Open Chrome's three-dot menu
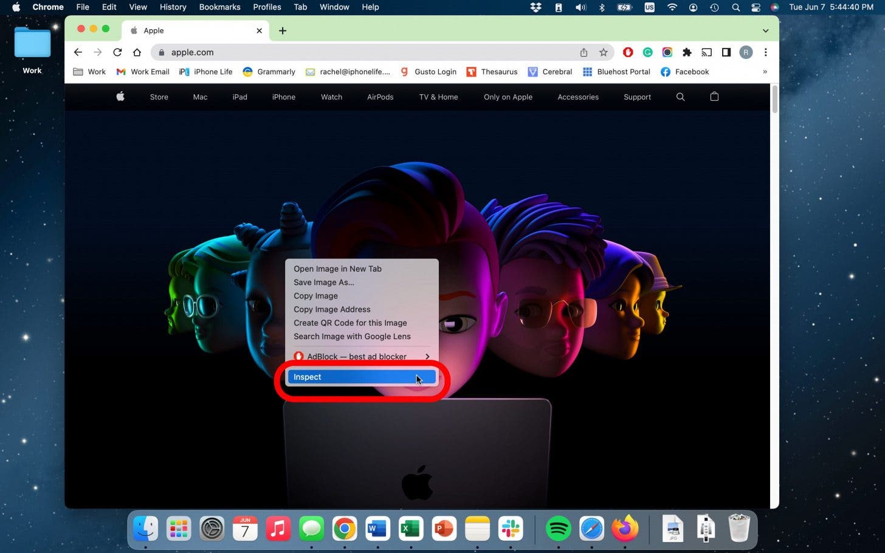The height and width of the screenshot is (553, 885). (765, 52)
